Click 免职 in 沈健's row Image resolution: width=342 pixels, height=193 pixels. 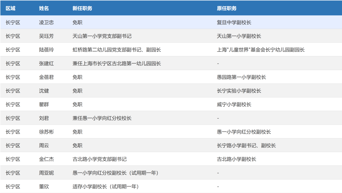(x=78, y=91)
